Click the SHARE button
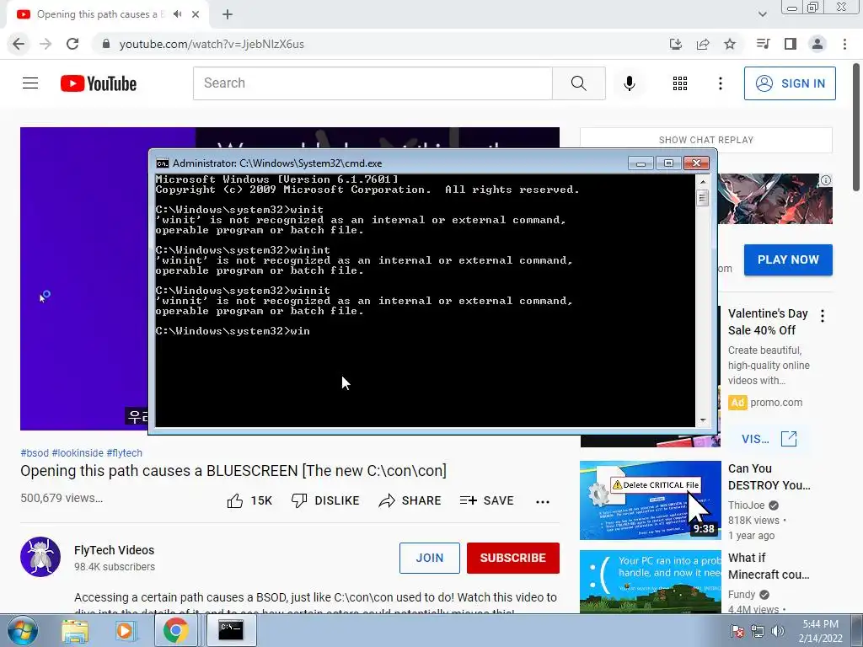 [410, 500]
